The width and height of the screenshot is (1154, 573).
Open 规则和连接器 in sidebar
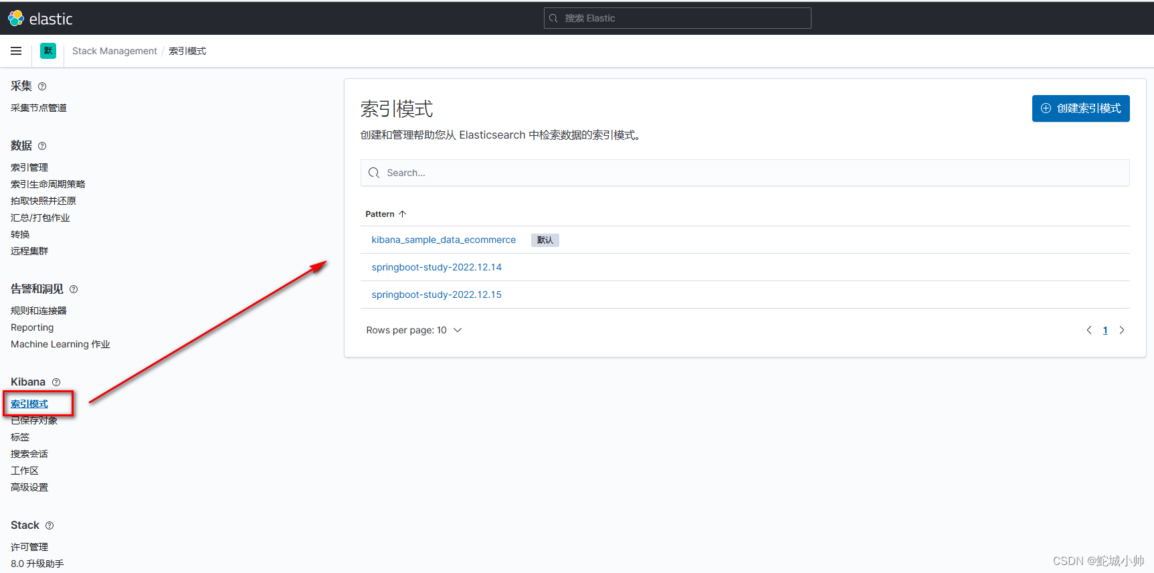(39, 311)
